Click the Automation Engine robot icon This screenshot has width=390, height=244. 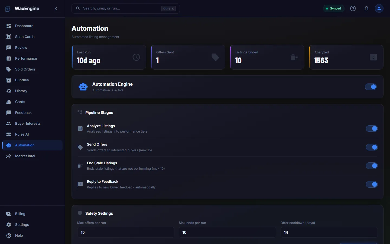point(83,87)
